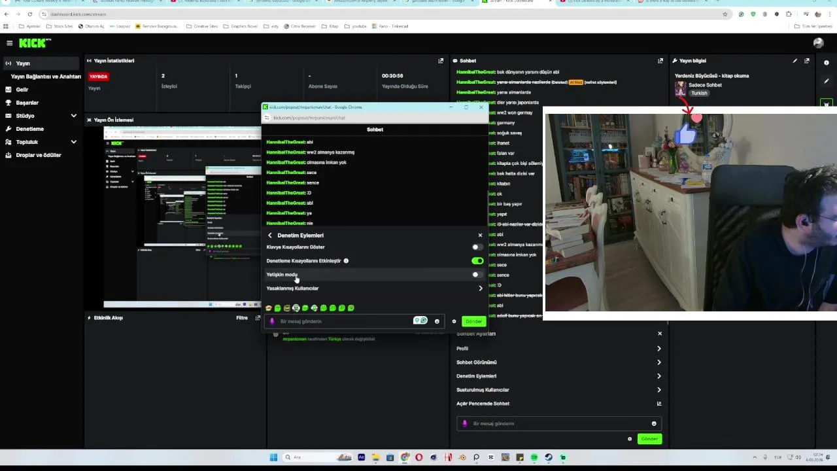This screenshot has height=471, width=837.
Task: Select the first emote in popup chat quick bar
Action: coord(269,308)
